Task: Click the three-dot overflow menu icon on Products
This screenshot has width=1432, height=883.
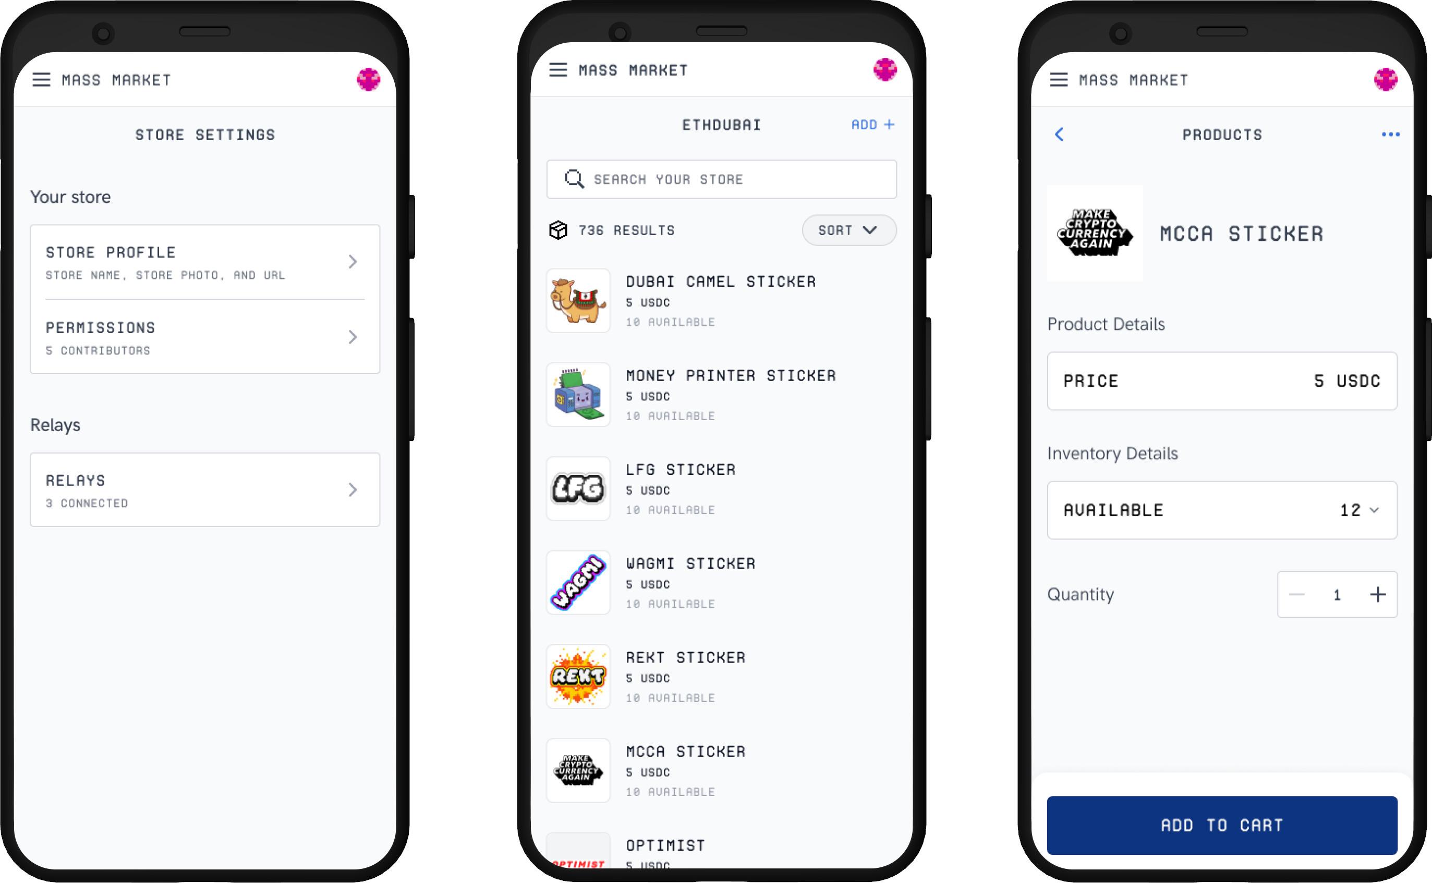Action: 1393,134
